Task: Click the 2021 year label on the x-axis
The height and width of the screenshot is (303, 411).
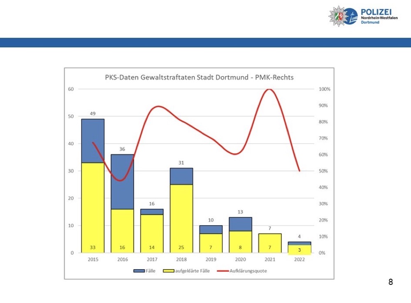Action: tap(270, 259)
